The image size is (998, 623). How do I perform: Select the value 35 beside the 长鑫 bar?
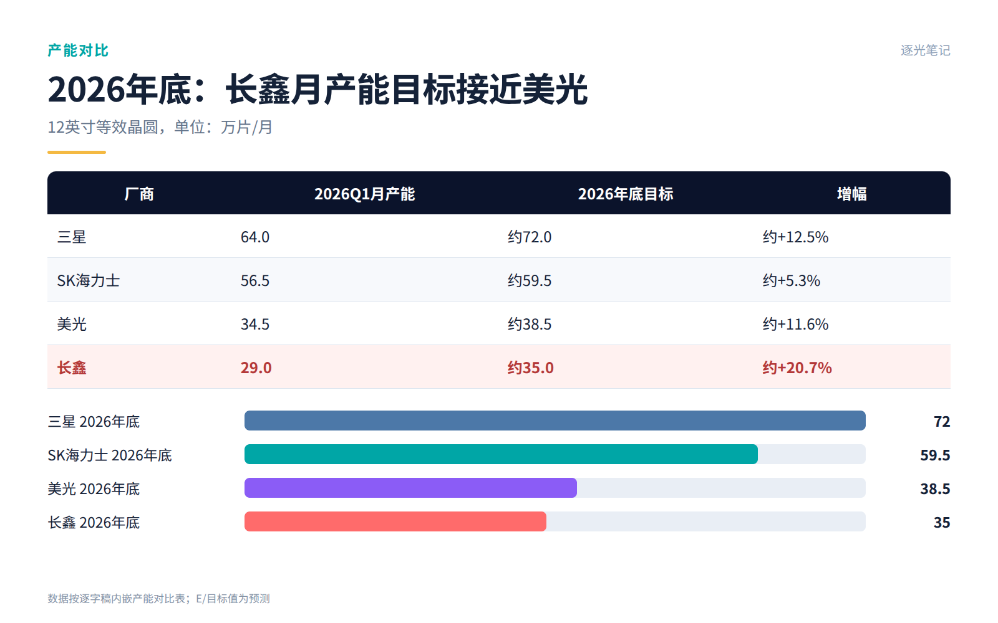pyautogui.click(x=942, y=523)
